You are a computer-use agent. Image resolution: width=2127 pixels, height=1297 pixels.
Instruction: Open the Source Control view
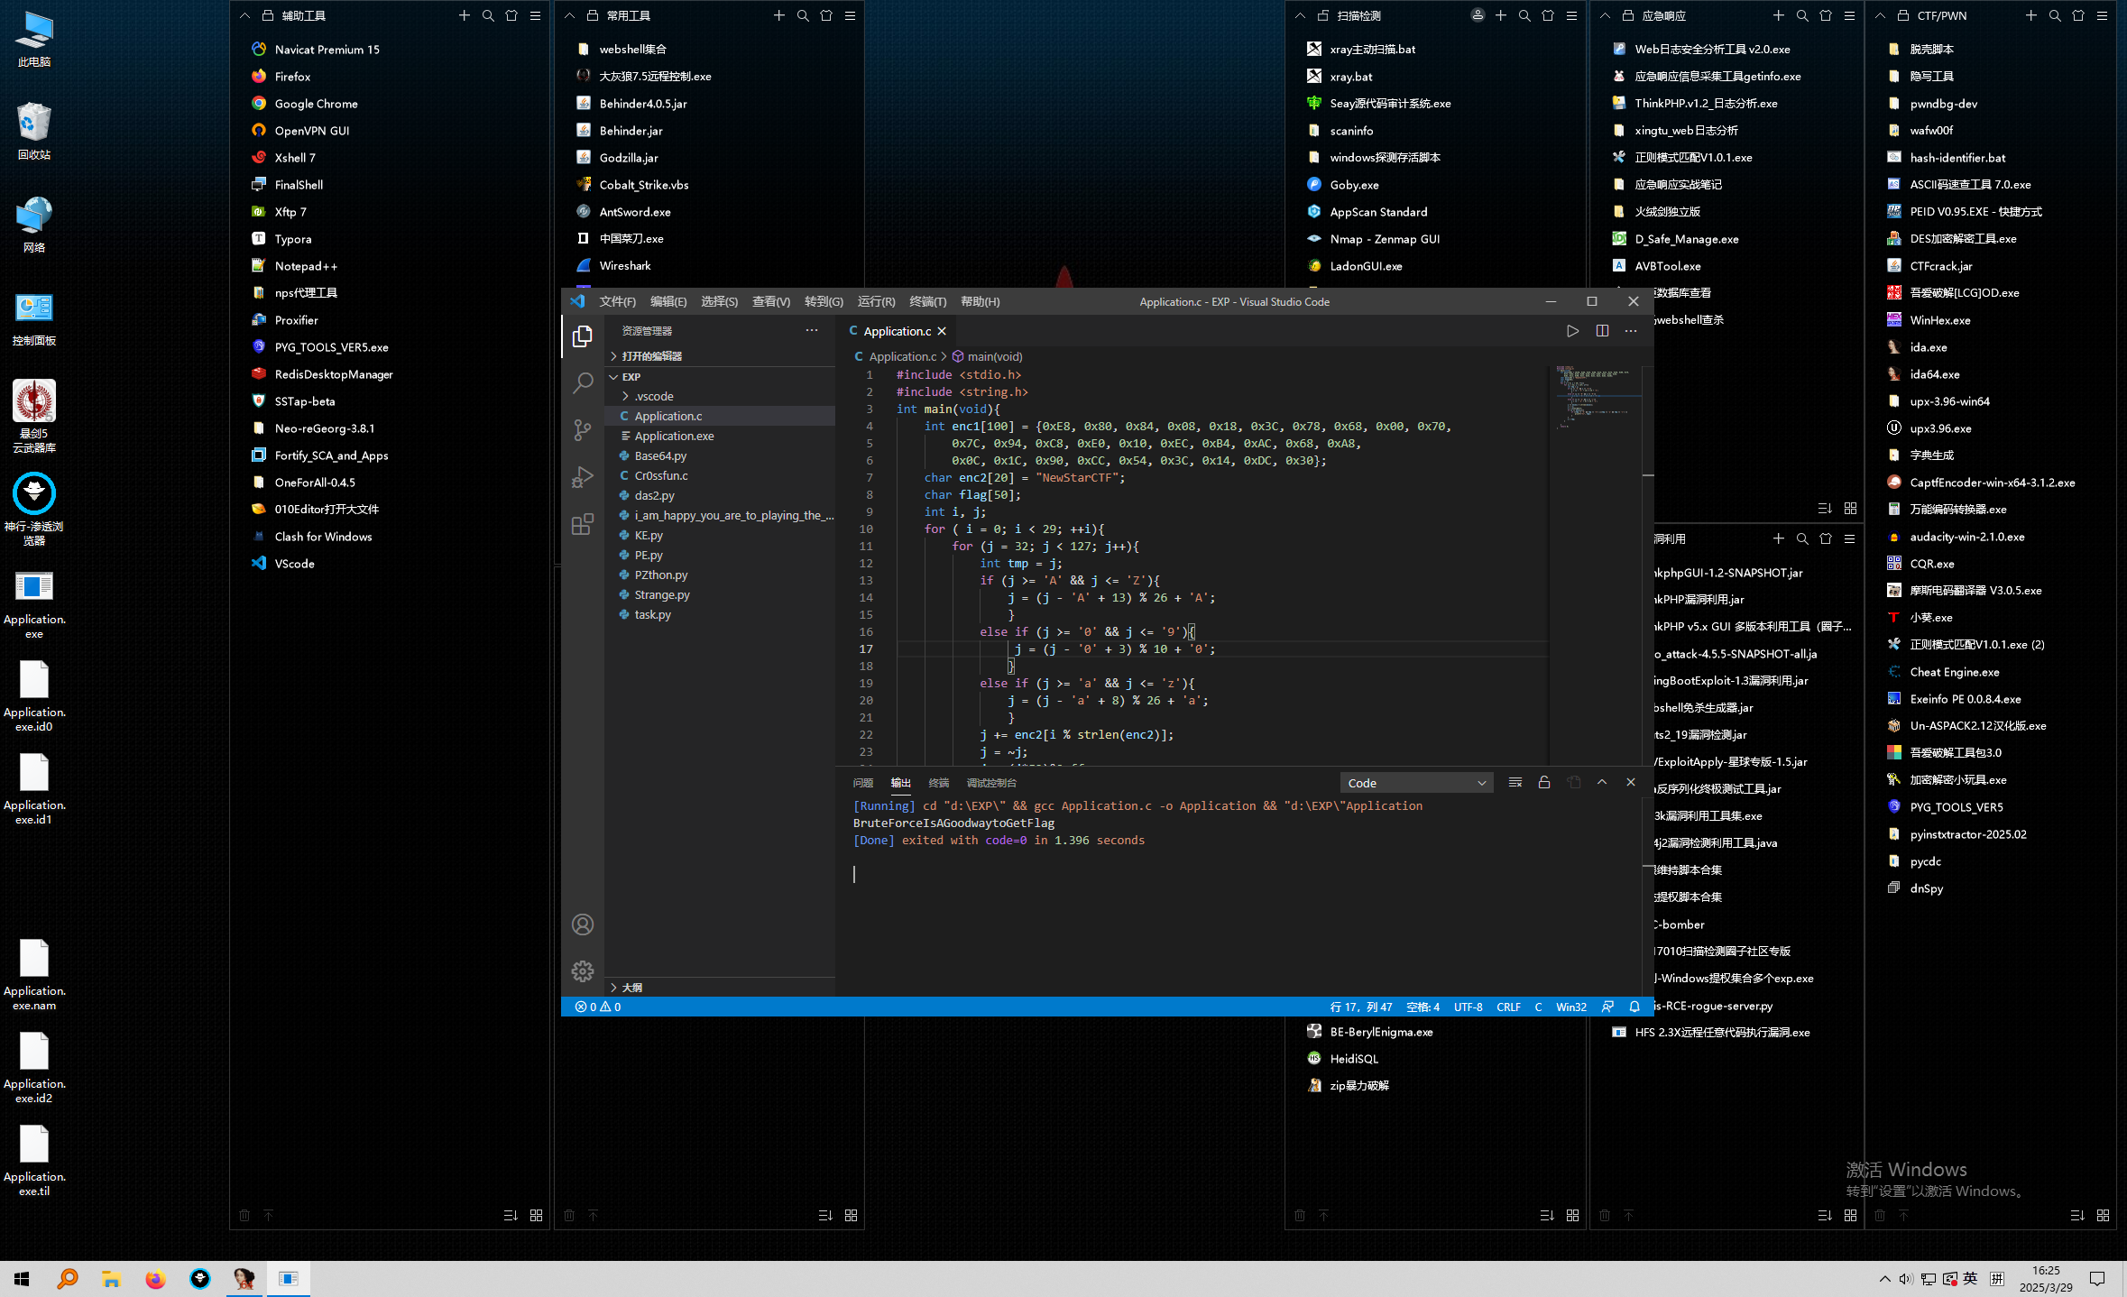(x=583, y=430)
